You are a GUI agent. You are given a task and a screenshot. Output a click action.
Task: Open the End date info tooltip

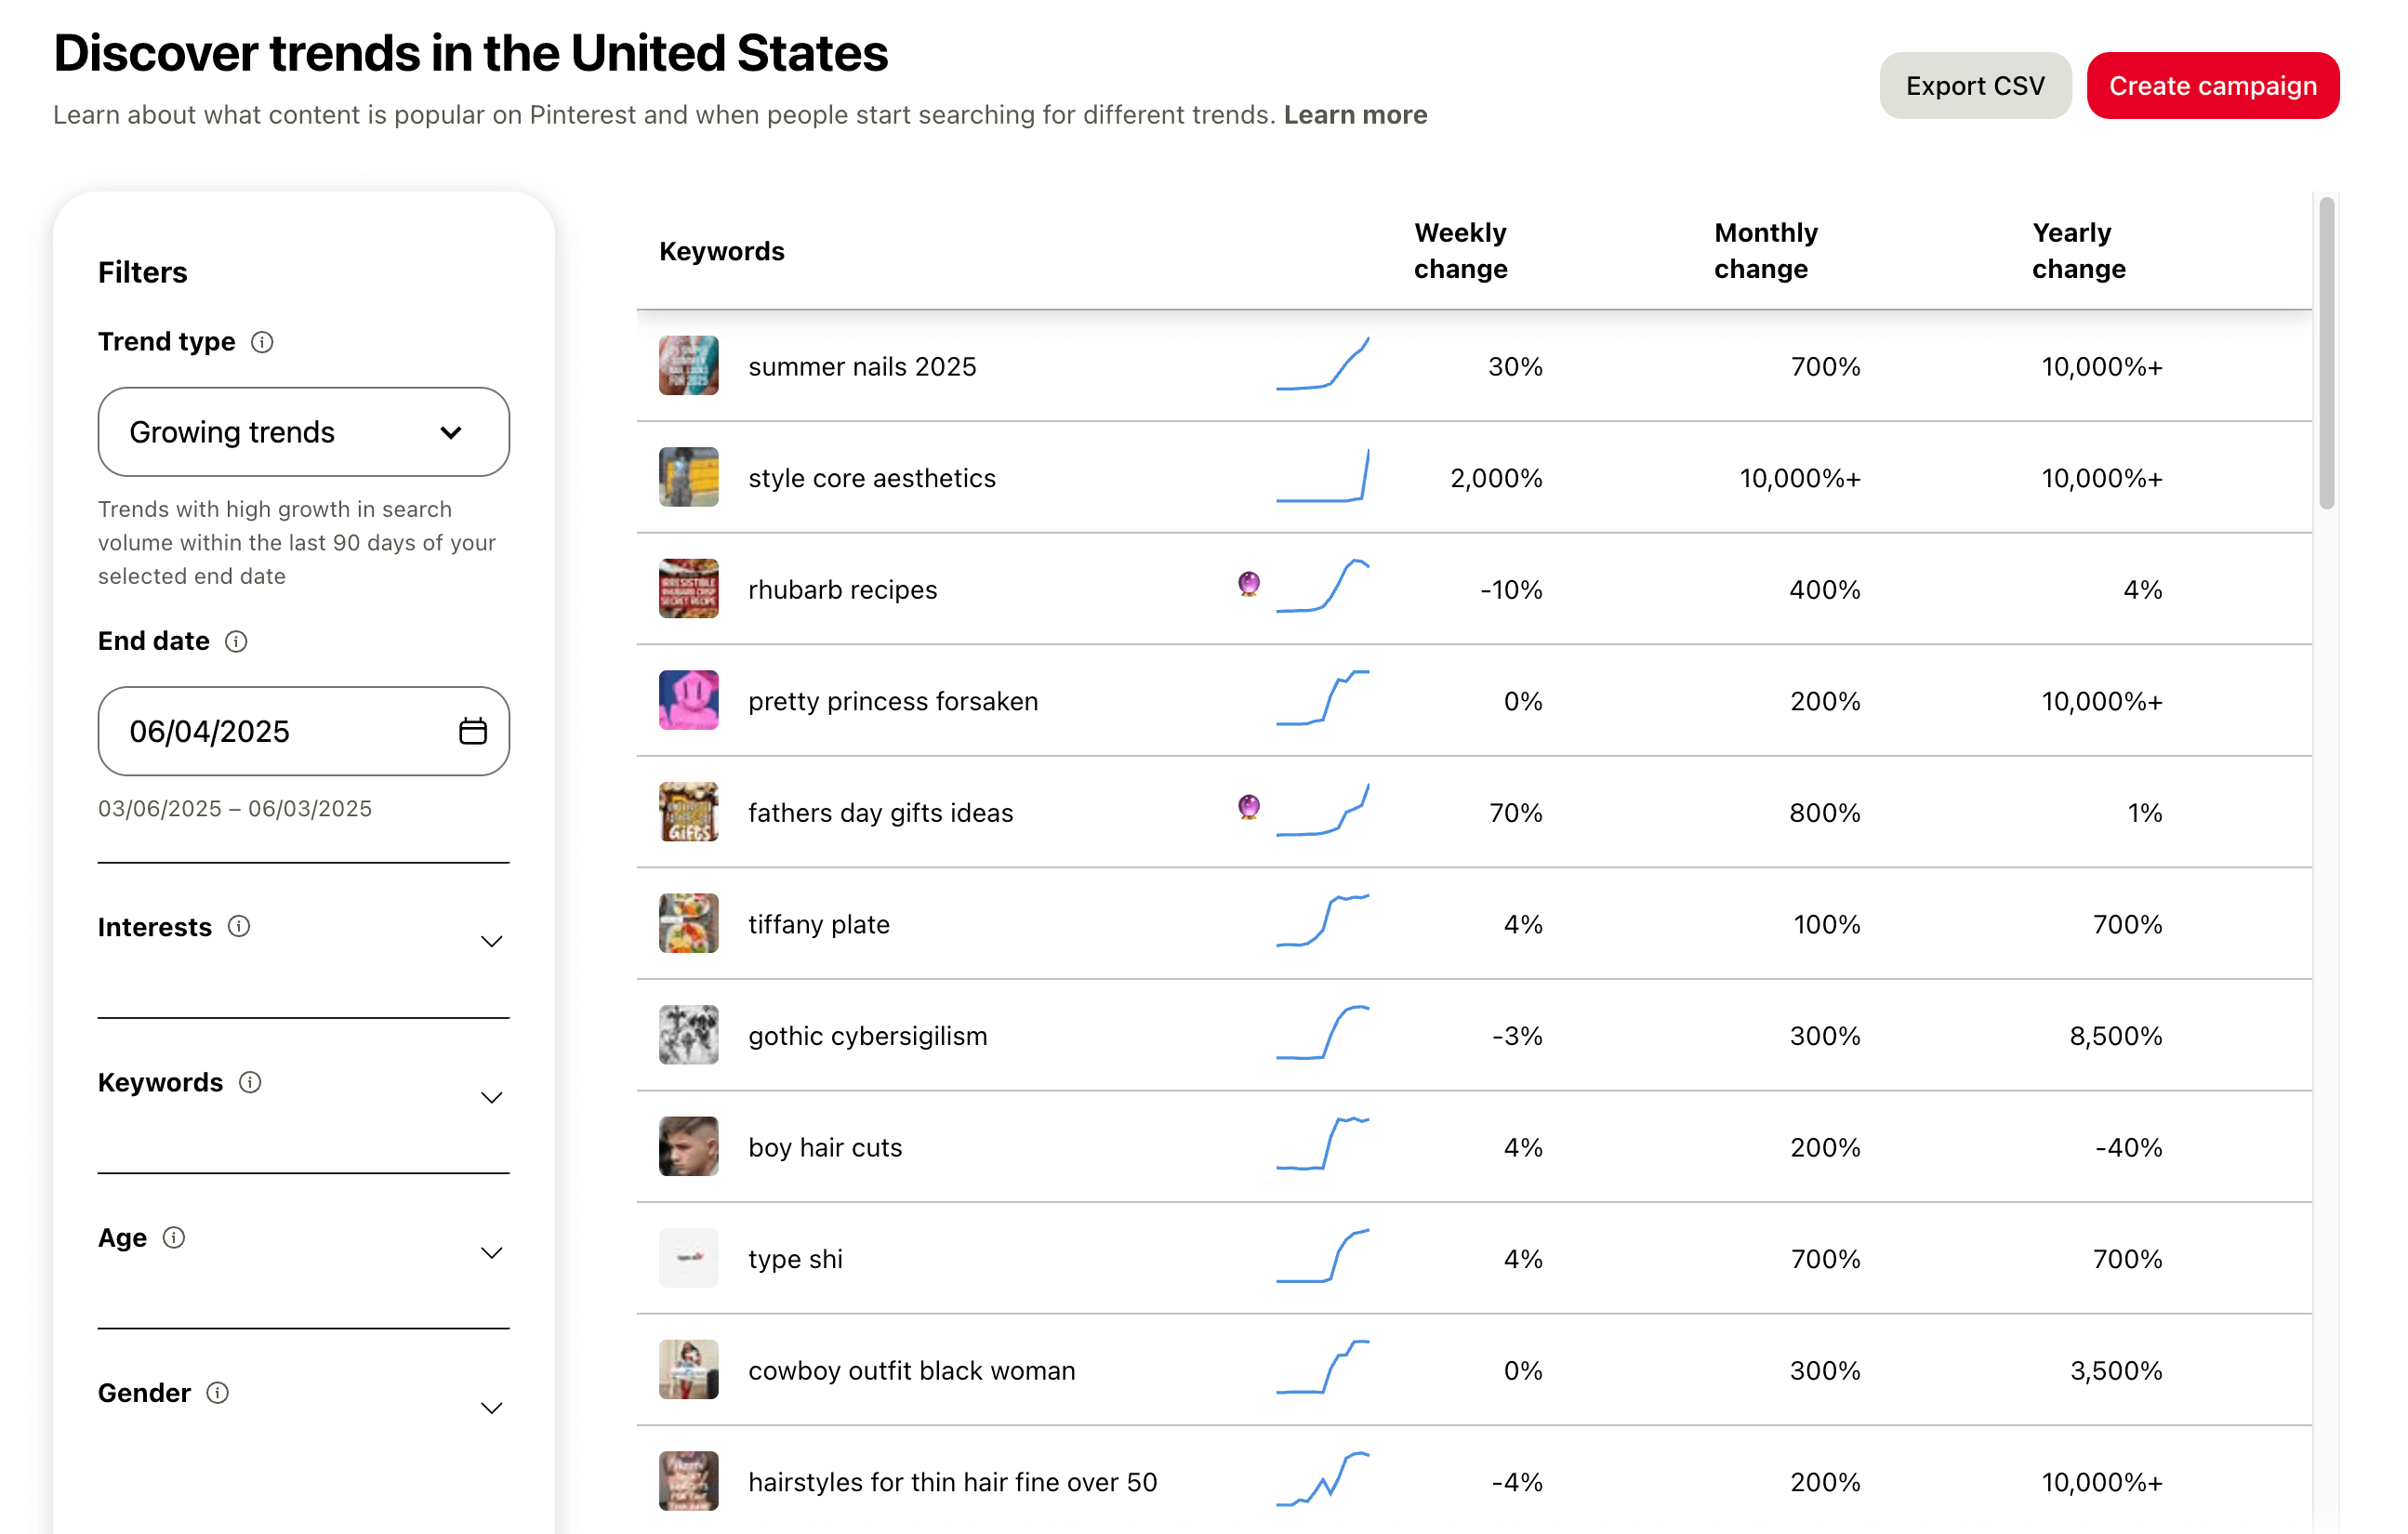pos(236,641)
